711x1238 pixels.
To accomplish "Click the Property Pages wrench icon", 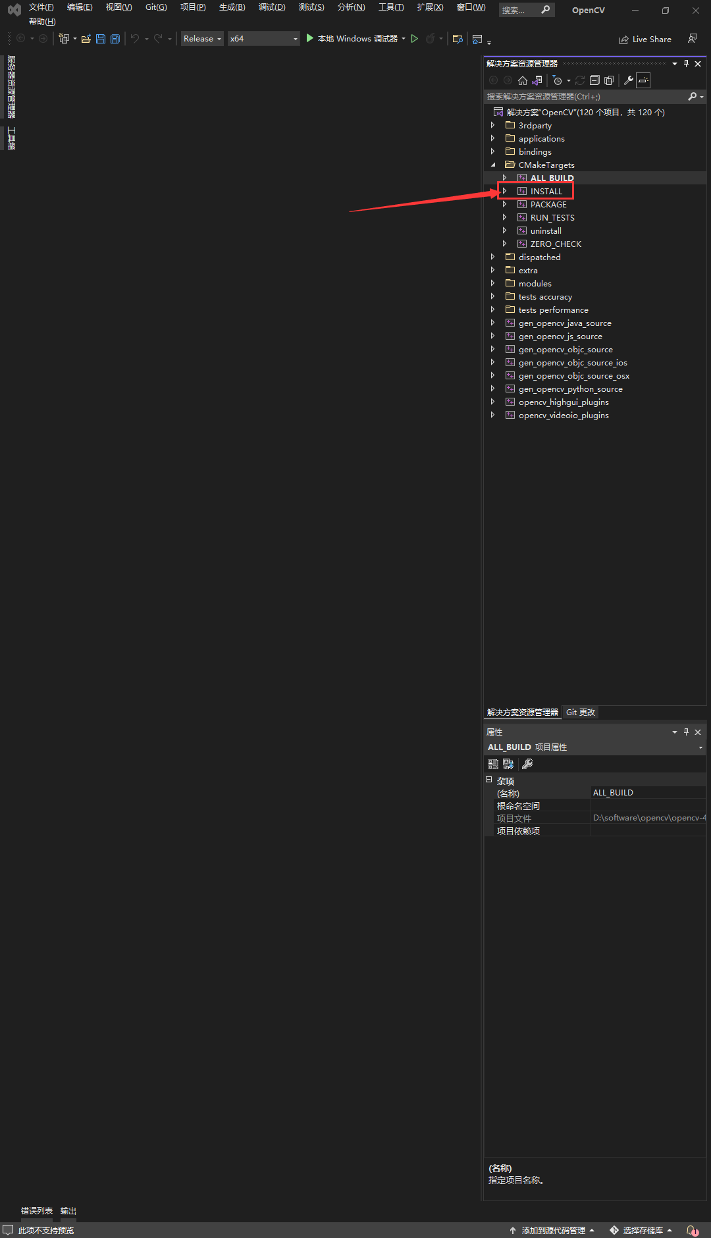I will [x=527, y=764].
